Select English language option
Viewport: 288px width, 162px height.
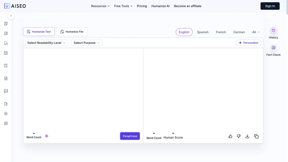tap(184, 32)
